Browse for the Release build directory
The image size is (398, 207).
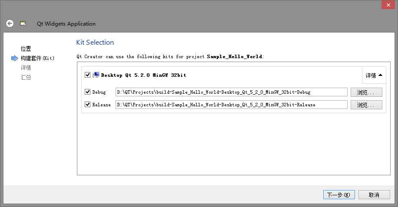pyautogui.click(x=366, y=105)
